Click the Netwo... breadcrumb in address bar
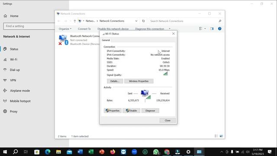The width and height of the screenshot is (277, 156). click(90, 21)
